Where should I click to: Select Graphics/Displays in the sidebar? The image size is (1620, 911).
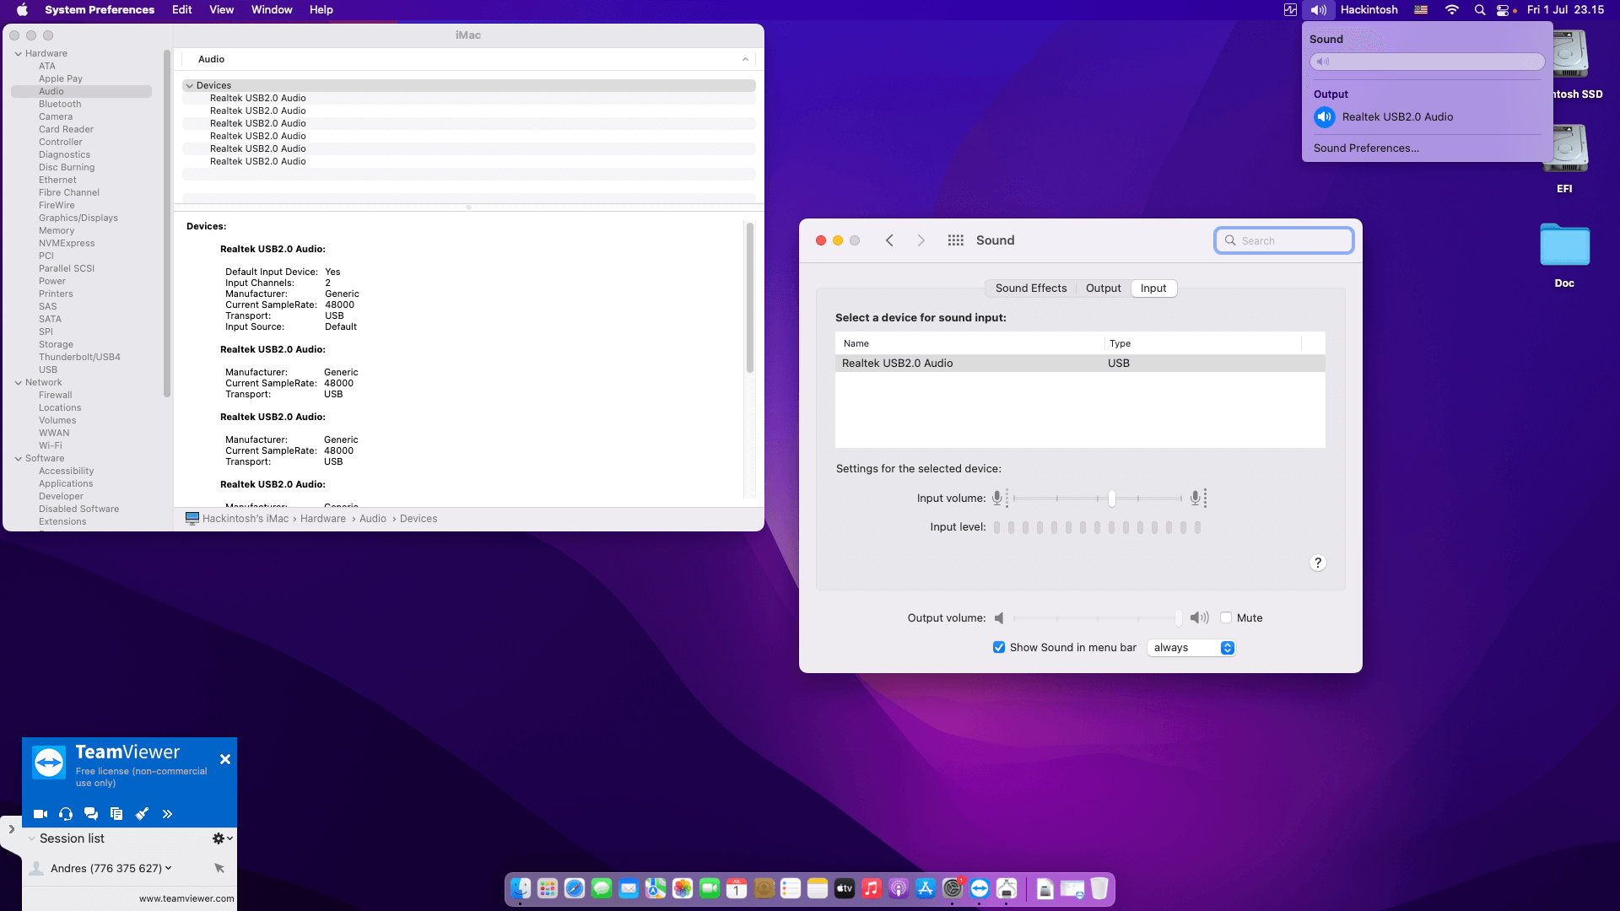(78, 218)
